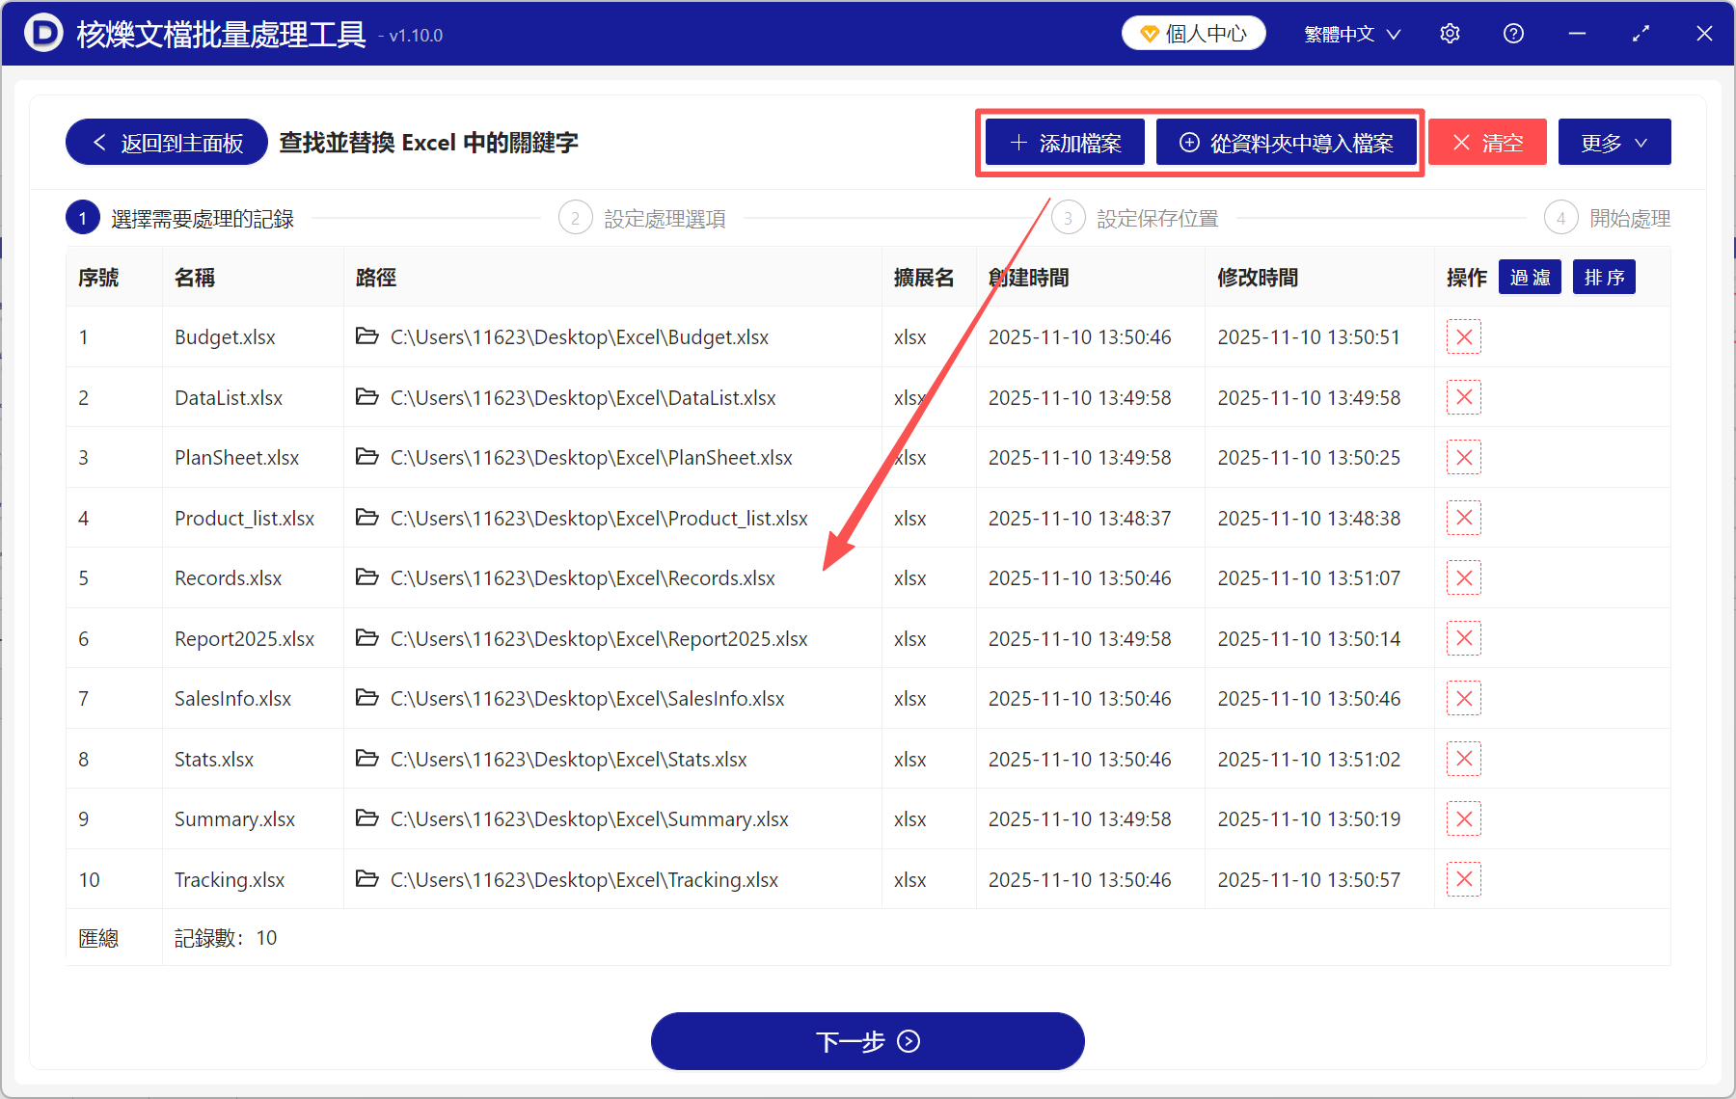The image size is (1736, 1099).
Task: Open the settings gear icon
Action: (x=1450, y=33)
